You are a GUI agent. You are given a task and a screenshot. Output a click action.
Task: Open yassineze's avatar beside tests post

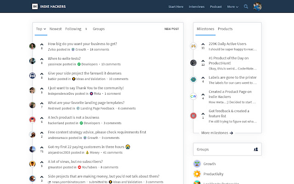pos(32,61)
